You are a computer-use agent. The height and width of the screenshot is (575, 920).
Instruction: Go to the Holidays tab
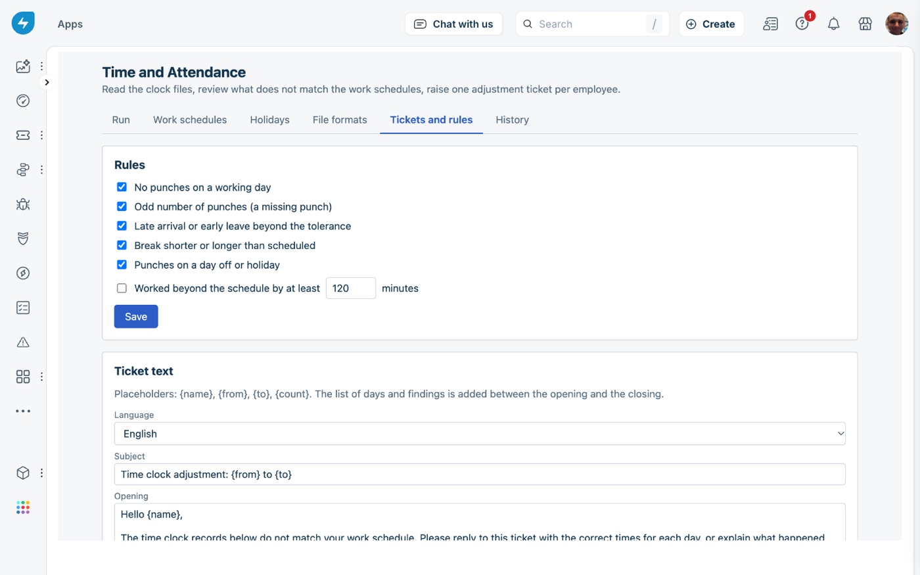(269, 120)
